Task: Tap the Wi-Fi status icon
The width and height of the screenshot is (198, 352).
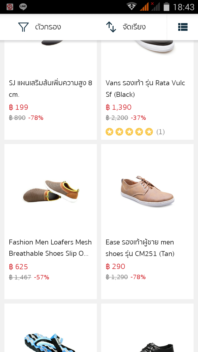Action: tap(132, 7)
